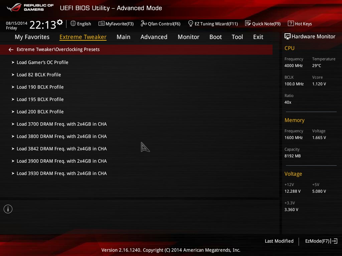Expand arrow for Load 3842 DRAM Freq.
The height and width of the screenshot is (256, 342).
13,149
